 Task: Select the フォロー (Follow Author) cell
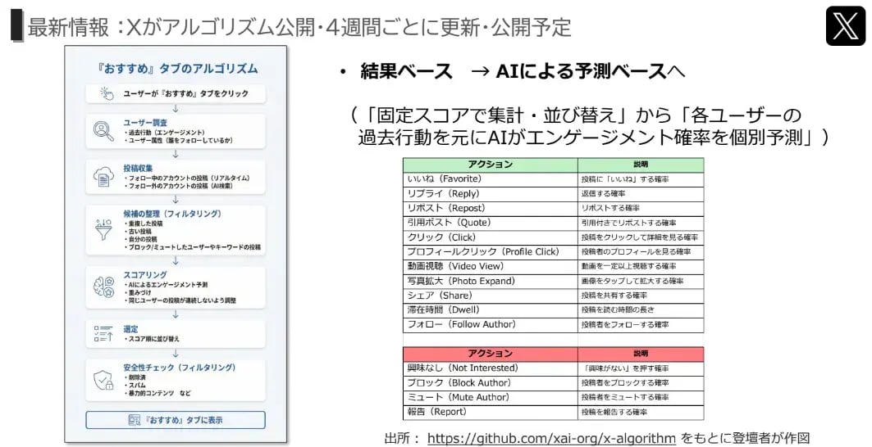point(490,325)
